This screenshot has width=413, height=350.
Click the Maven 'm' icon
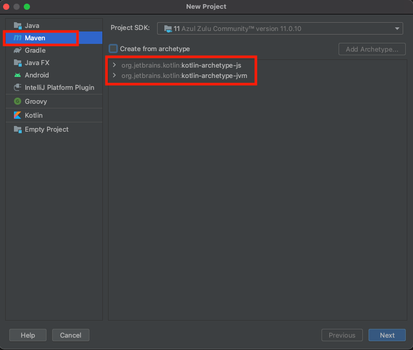point(18,38)
